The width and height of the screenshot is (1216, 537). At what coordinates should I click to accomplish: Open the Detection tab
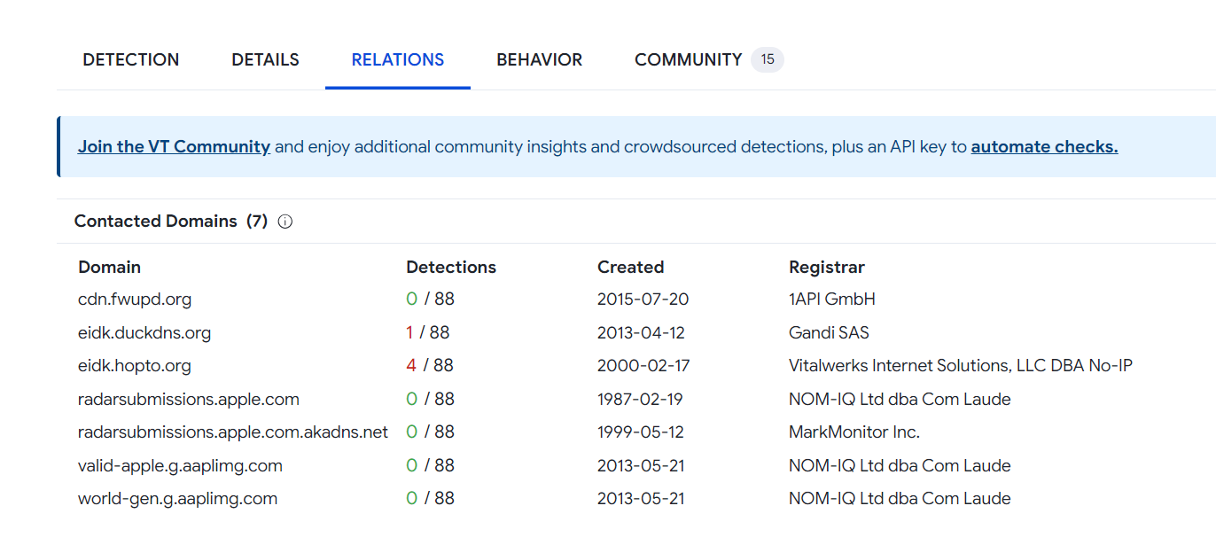point(131,59)
